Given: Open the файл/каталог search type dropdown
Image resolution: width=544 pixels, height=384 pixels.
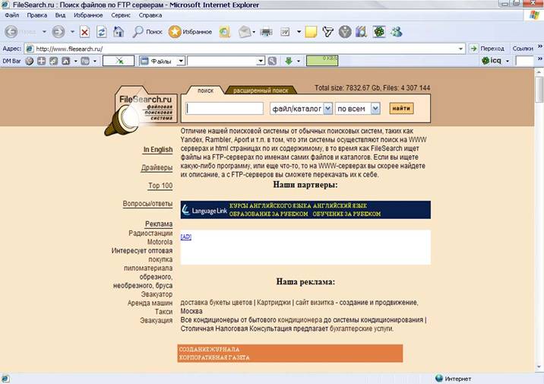Looking at the screenshot, I should click(x=328, y=109).
